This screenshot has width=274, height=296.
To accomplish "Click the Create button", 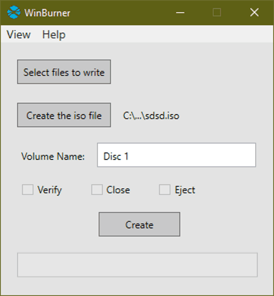I will [x=139, y=224].
